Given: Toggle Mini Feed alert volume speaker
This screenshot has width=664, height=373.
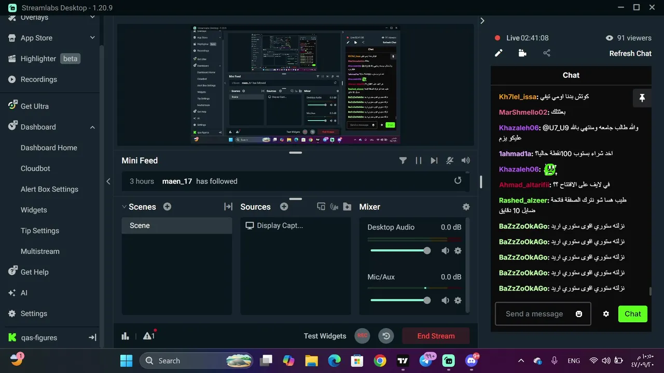Looking at the screenshot, I should pyautogui.click(x=466, y=161).
